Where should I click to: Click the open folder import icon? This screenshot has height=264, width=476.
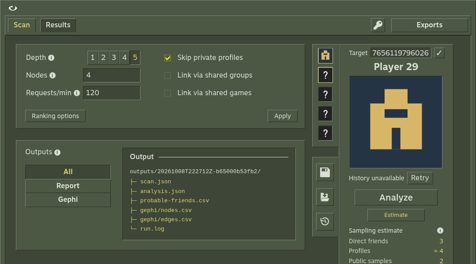(x=325, y=197)
